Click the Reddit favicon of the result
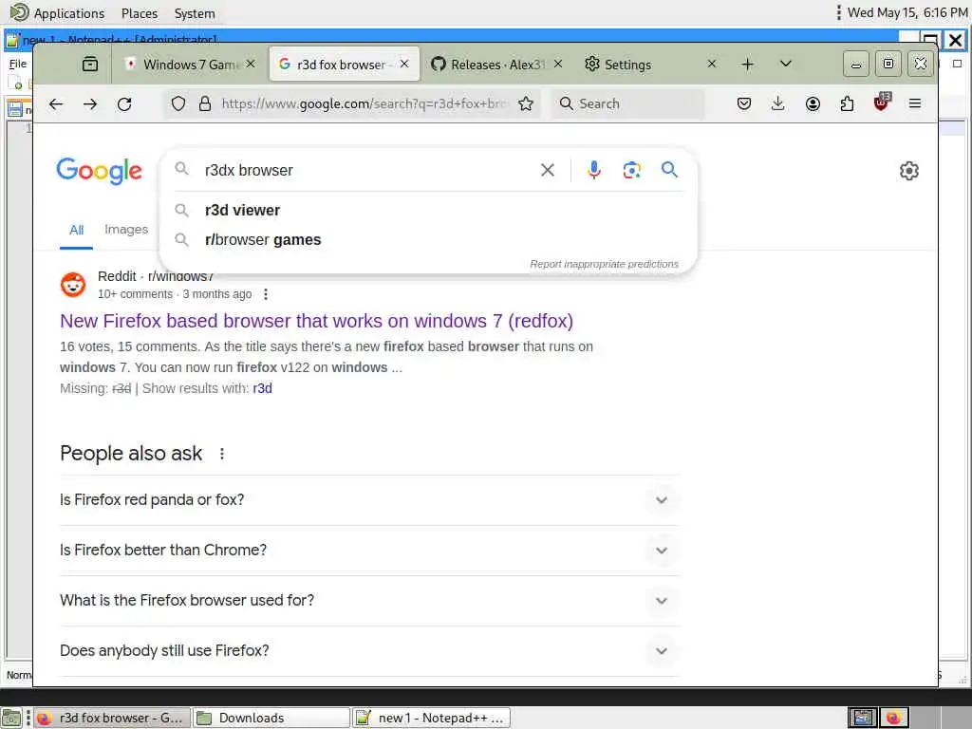972x729 pixels. (73, 285)
